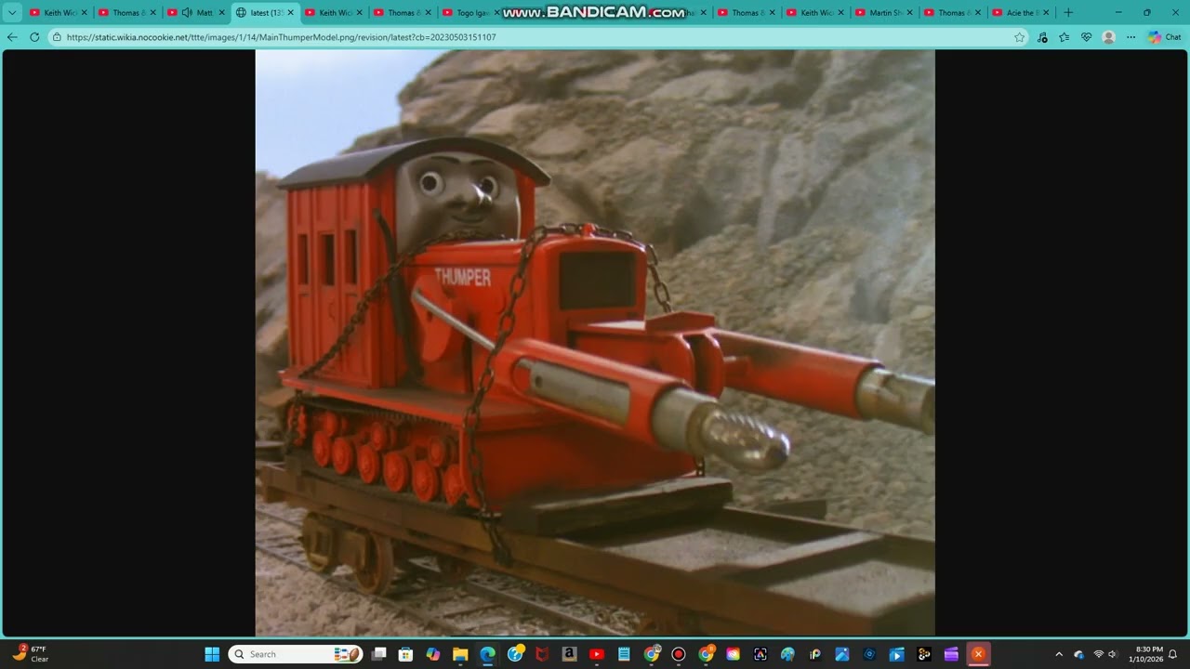Image resolution: width=1190 pixels, height=669 pixels.
Task: Open the iP app on taskbar
Action: tap(815, 654)
